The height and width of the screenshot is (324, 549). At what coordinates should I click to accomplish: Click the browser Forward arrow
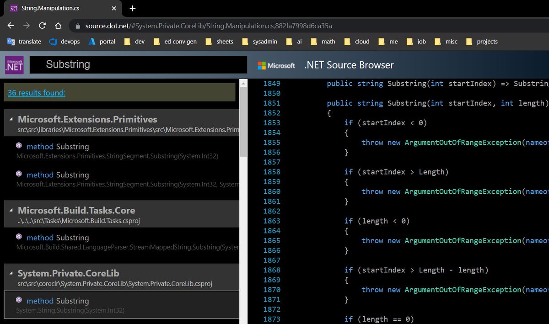[27, 26]
